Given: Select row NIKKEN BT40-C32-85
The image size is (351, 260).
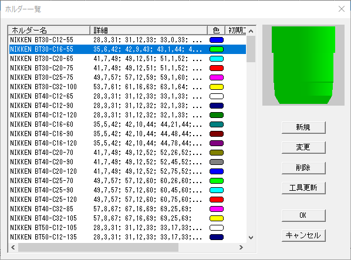Looking at the screenshot, I should click(x=127, y=209).
